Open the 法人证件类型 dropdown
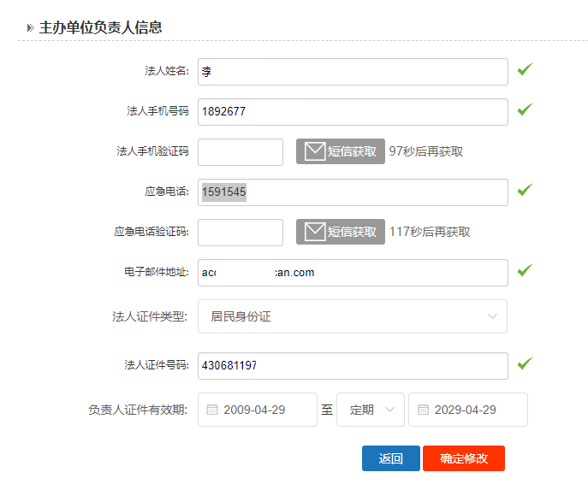588x490 pixels. pyautogui.click(x=352, y=316)
